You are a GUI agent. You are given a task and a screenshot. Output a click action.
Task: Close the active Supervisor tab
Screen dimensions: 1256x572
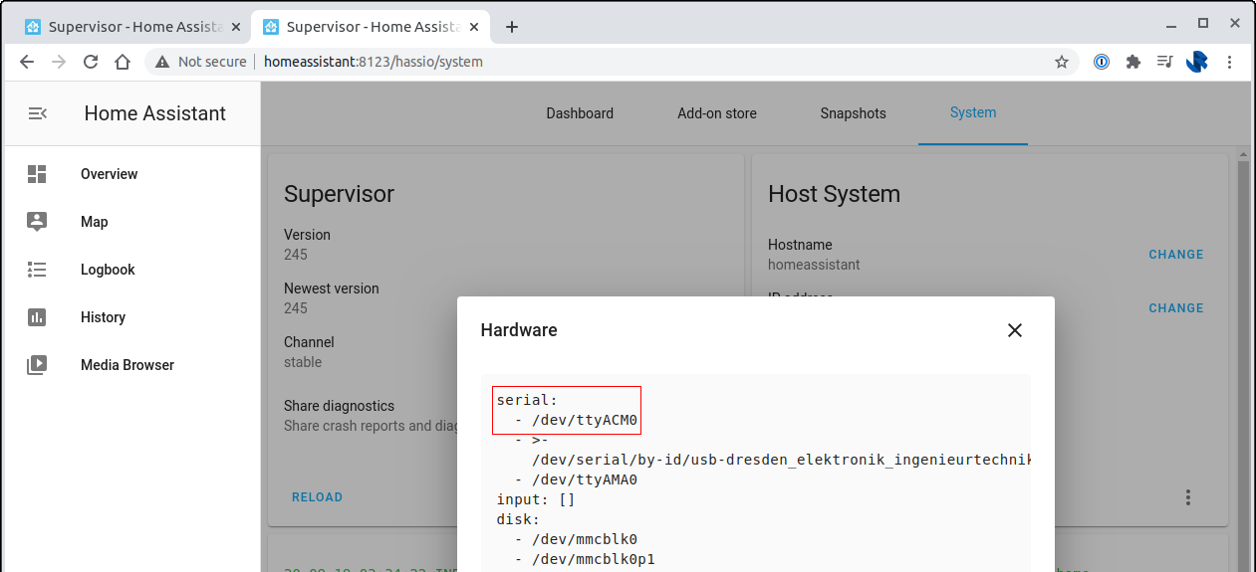coord(474,27)
